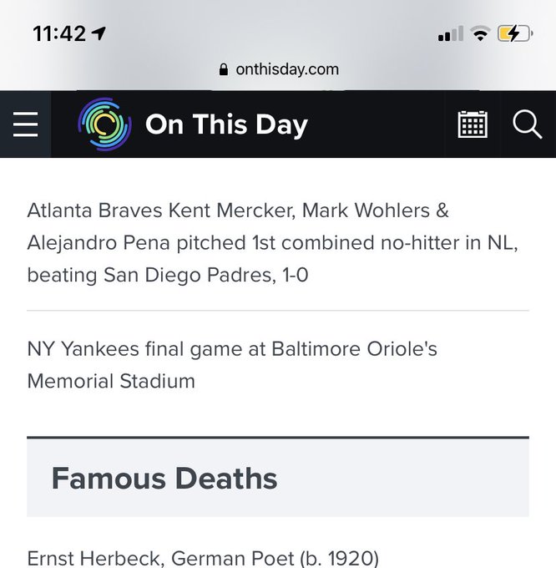This screenshot has height=568, width=556.
Task: Click the On This Day swirl logo
Action: [104, 124]
